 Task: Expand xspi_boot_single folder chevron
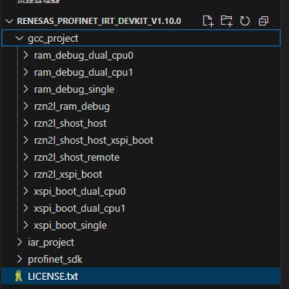25,225
